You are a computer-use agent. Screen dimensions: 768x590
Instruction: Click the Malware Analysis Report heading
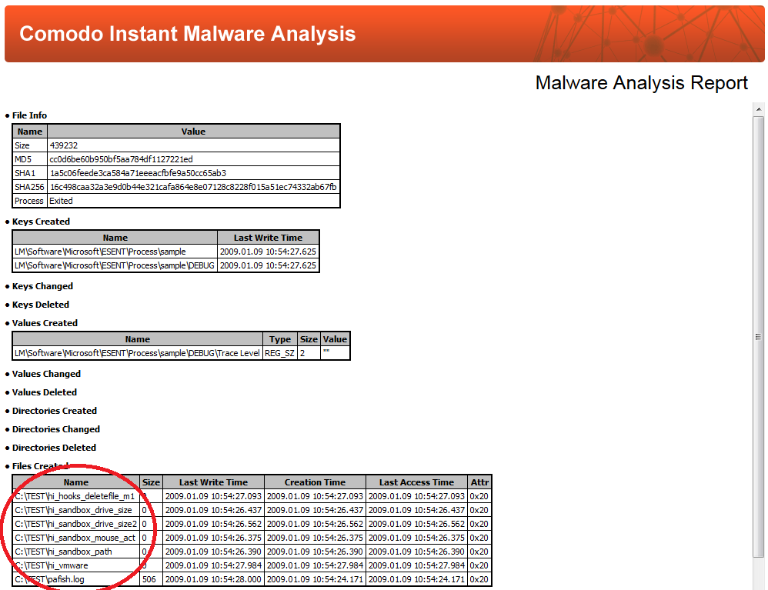(642, 83)
